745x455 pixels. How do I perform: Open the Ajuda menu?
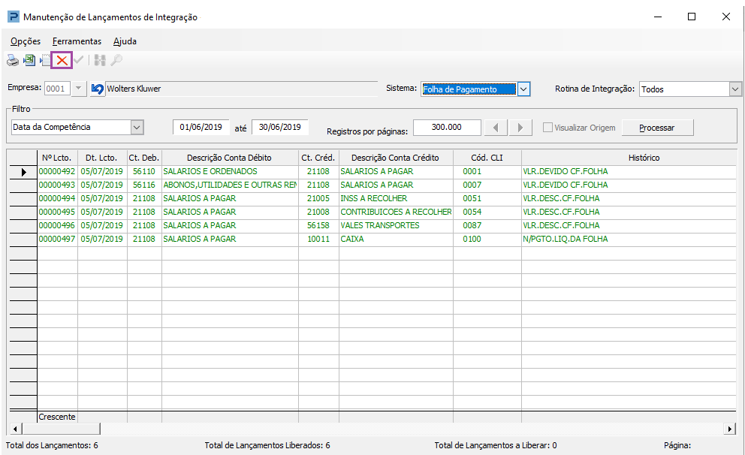tap(125, 41)
